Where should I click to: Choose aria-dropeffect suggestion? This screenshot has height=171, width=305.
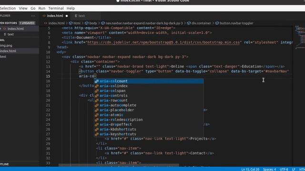tap(149, 124)
